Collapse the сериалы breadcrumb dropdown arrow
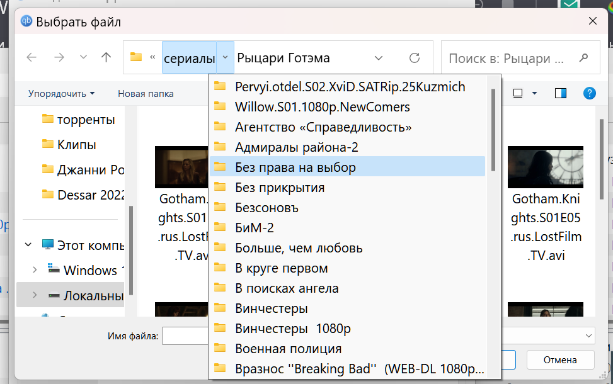 click(226, 58)
